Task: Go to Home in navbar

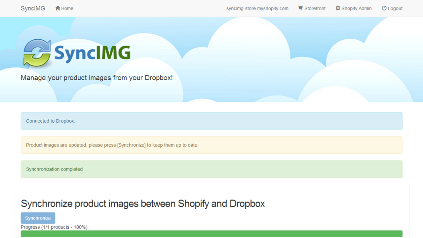Action: point(64,8)
